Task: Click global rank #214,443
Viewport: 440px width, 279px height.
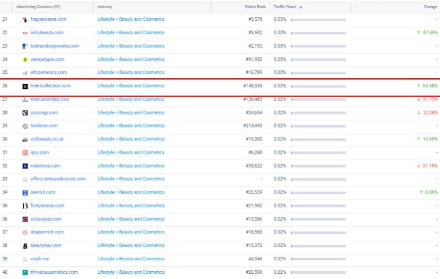Action: [x=253, y=126]
